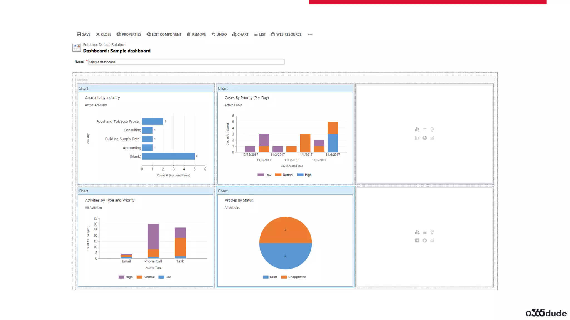Insert list icon in top-right empty tile
Viewport: 570px width, 320px height.
tap(425, 130)
